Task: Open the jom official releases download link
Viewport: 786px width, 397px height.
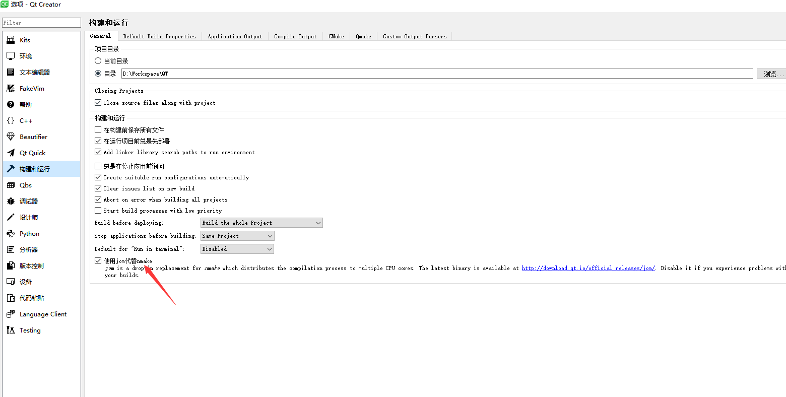Action: pyautogui.click(x=588, y=268)
